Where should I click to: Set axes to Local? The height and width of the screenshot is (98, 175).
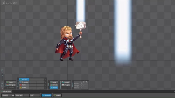click(x=54, y=82)
